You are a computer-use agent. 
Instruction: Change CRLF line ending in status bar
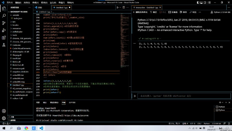coord(199,123)
